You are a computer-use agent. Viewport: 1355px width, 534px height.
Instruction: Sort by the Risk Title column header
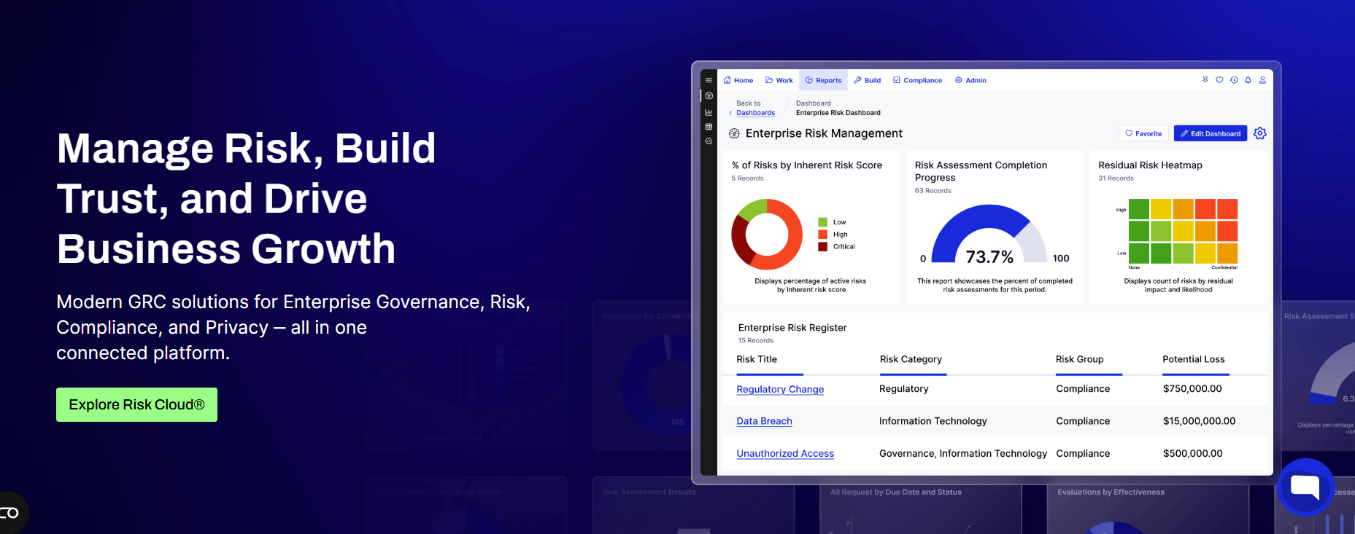tap(757, 359)
